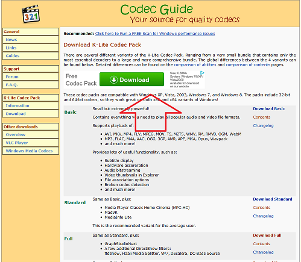
Task: Click the FREE Scan recommended link
Action: [155, 34]
